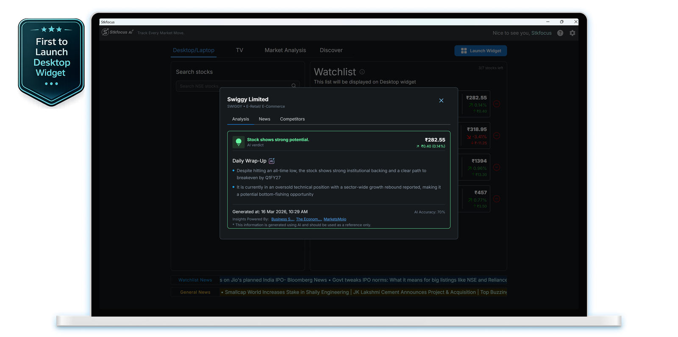Click the lightbulb AI verdict icon
Screen dimensions: 678x337
coord(239,142)
